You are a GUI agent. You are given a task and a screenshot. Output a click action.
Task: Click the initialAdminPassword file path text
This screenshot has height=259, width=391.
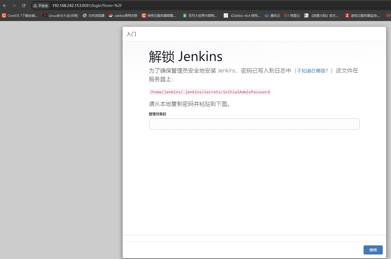(x=210, y=92)
